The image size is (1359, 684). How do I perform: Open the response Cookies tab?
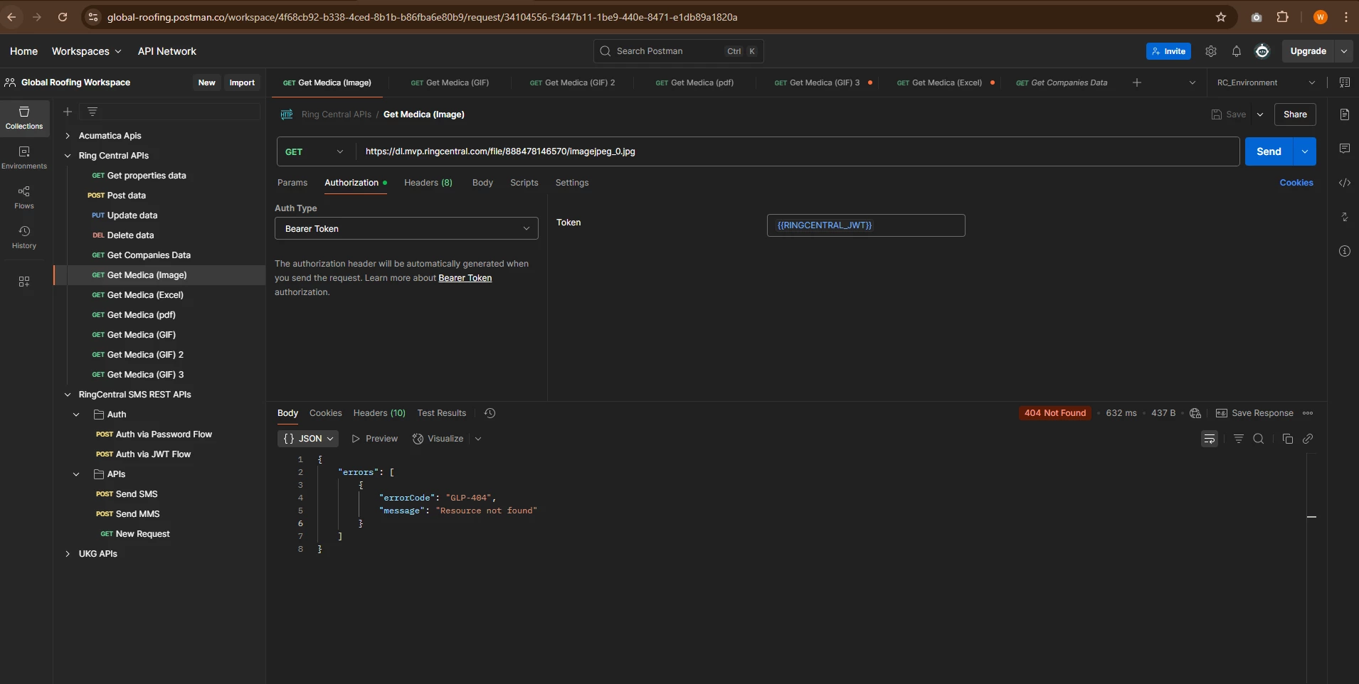(326, 413)
